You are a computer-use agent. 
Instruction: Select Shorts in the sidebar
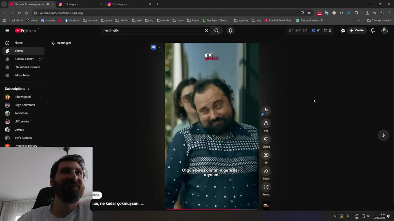(x=23, y=51)
